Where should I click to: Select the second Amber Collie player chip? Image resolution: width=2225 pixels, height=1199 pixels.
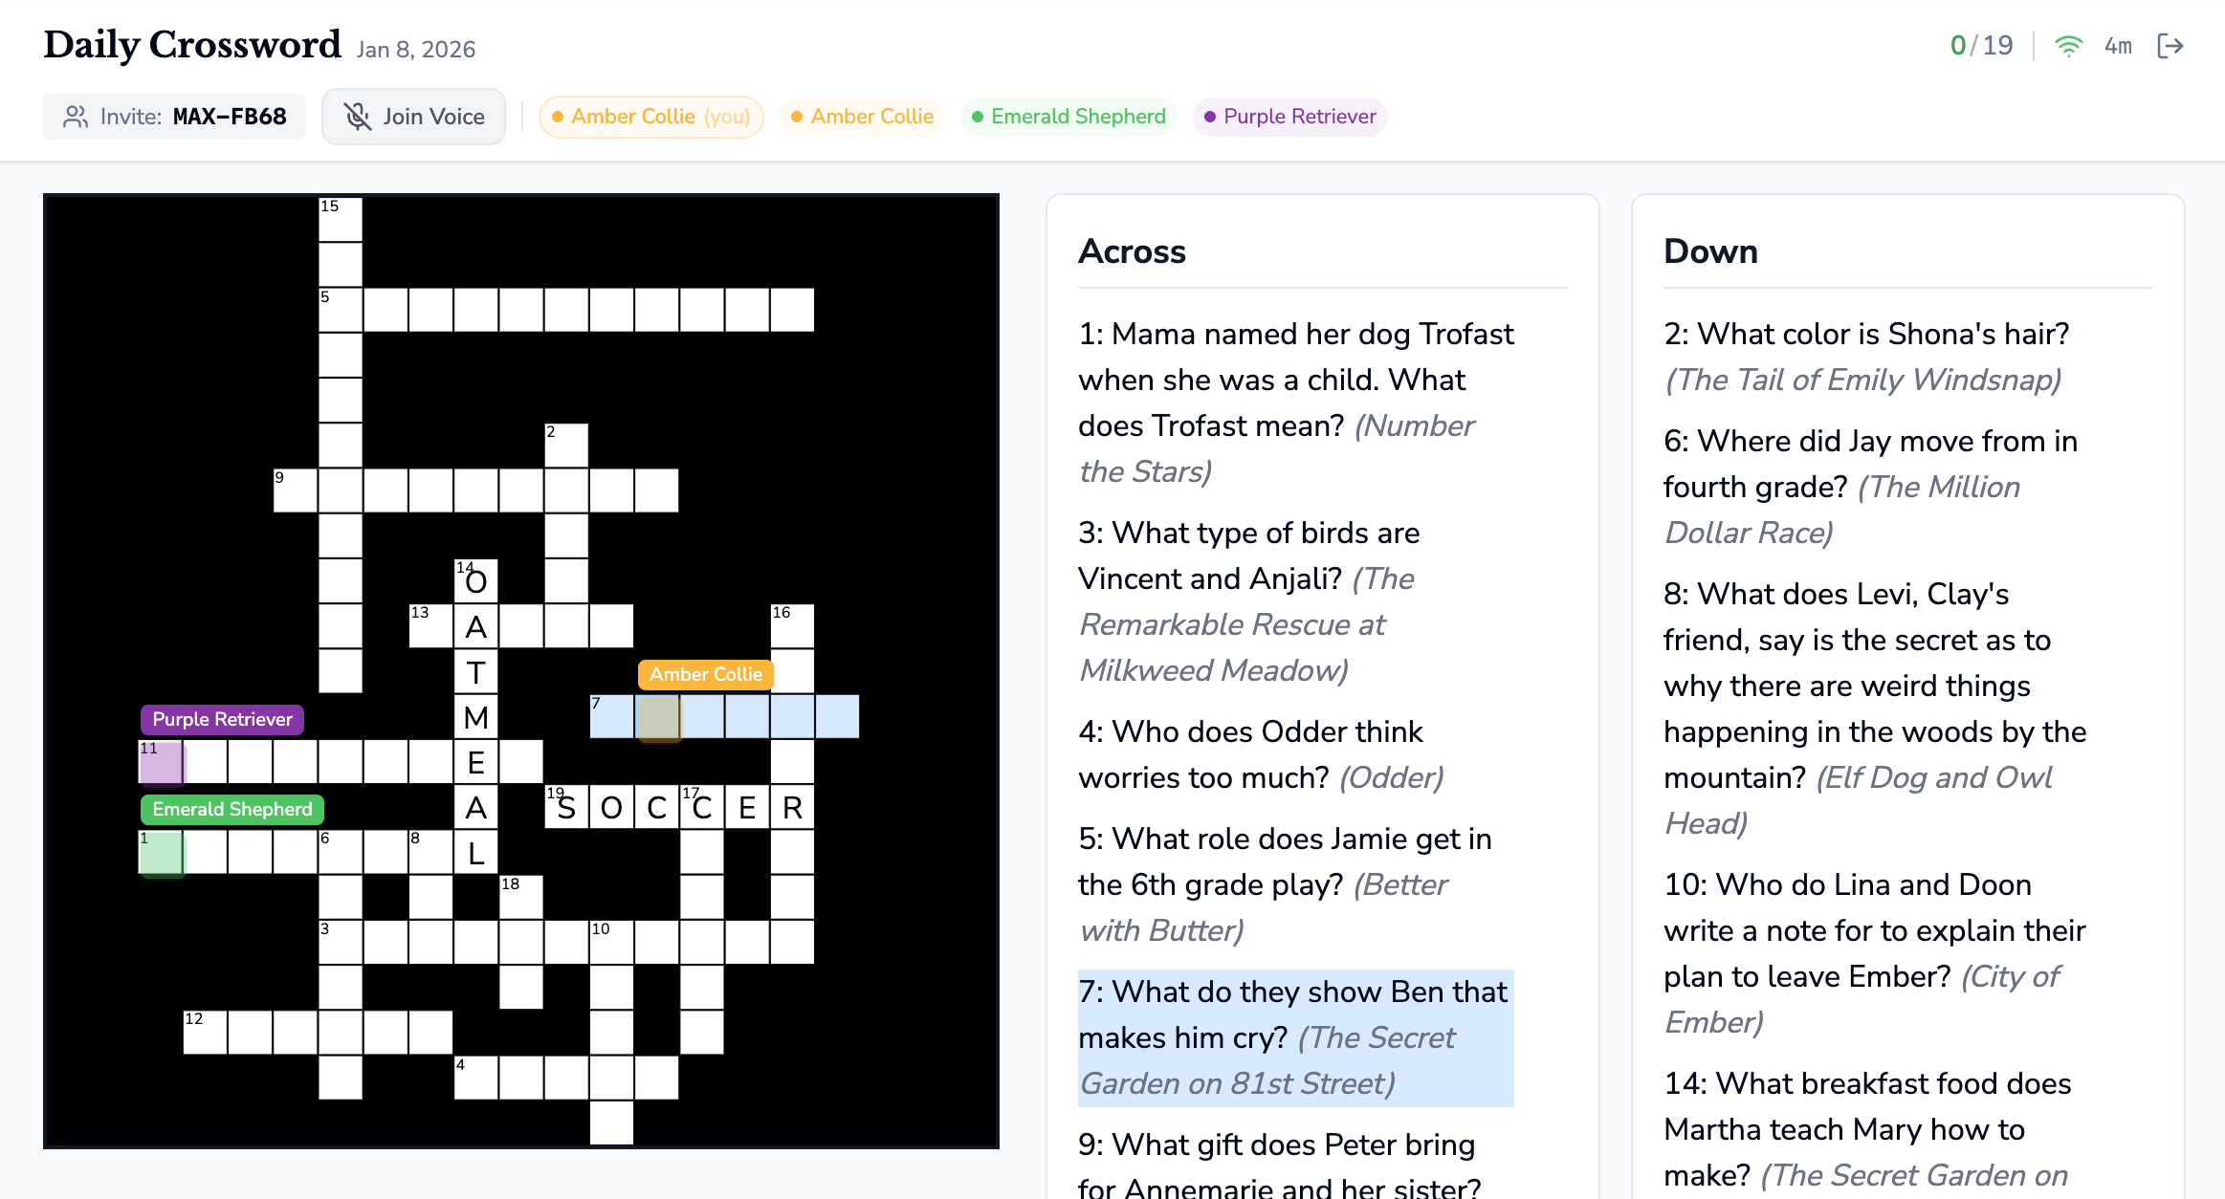862,116
